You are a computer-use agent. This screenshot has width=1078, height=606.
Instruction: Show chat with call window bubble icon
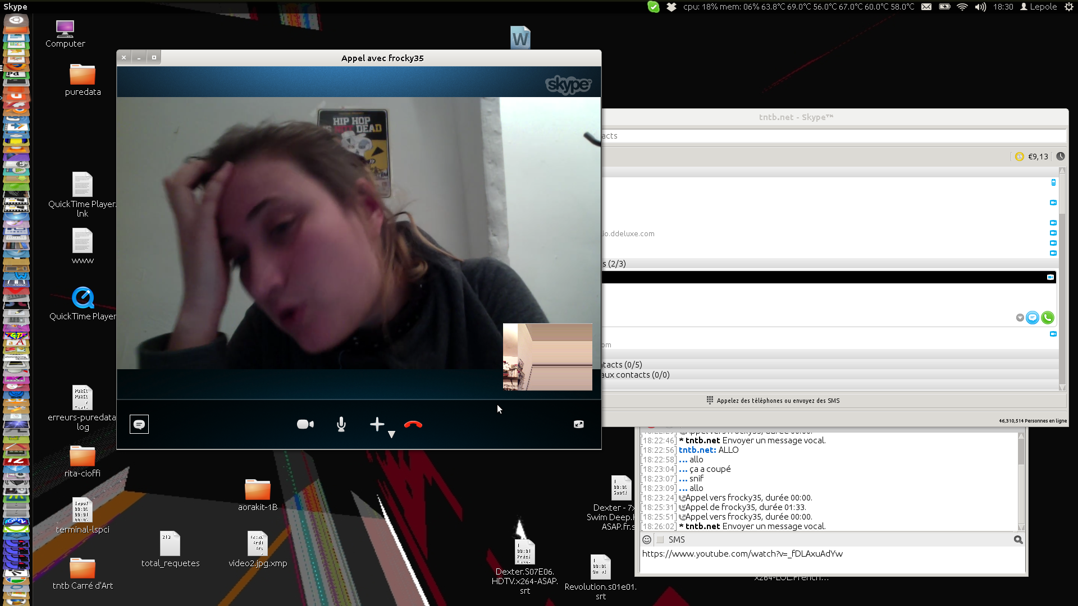point(139,425)
